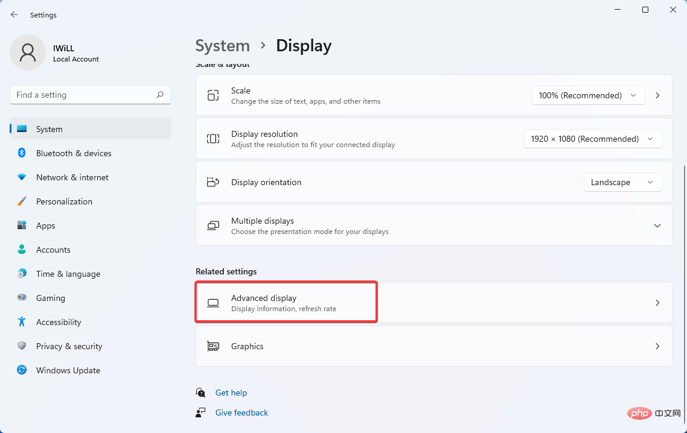The image size is (687, 433).
Task: Click the Gaming controller icon
Action: [x=22, y=297]
